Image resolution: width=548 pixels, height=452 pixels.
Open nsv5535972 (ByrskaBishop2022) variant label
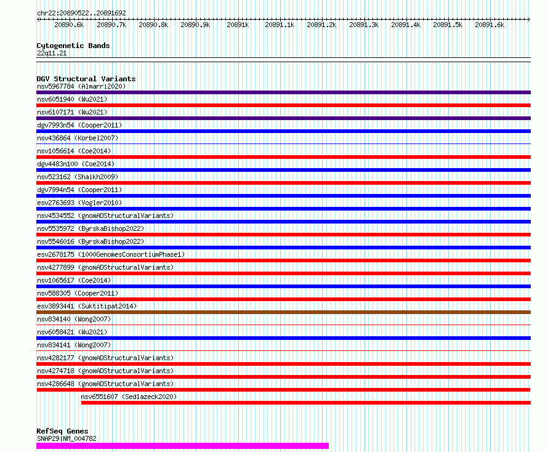pyautogui.click(x=91, y=228)
